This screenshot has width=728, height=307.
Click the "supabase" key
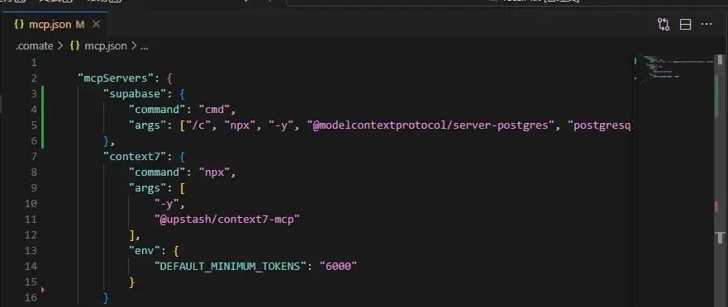pyautogui.click(x=138, y=94)
